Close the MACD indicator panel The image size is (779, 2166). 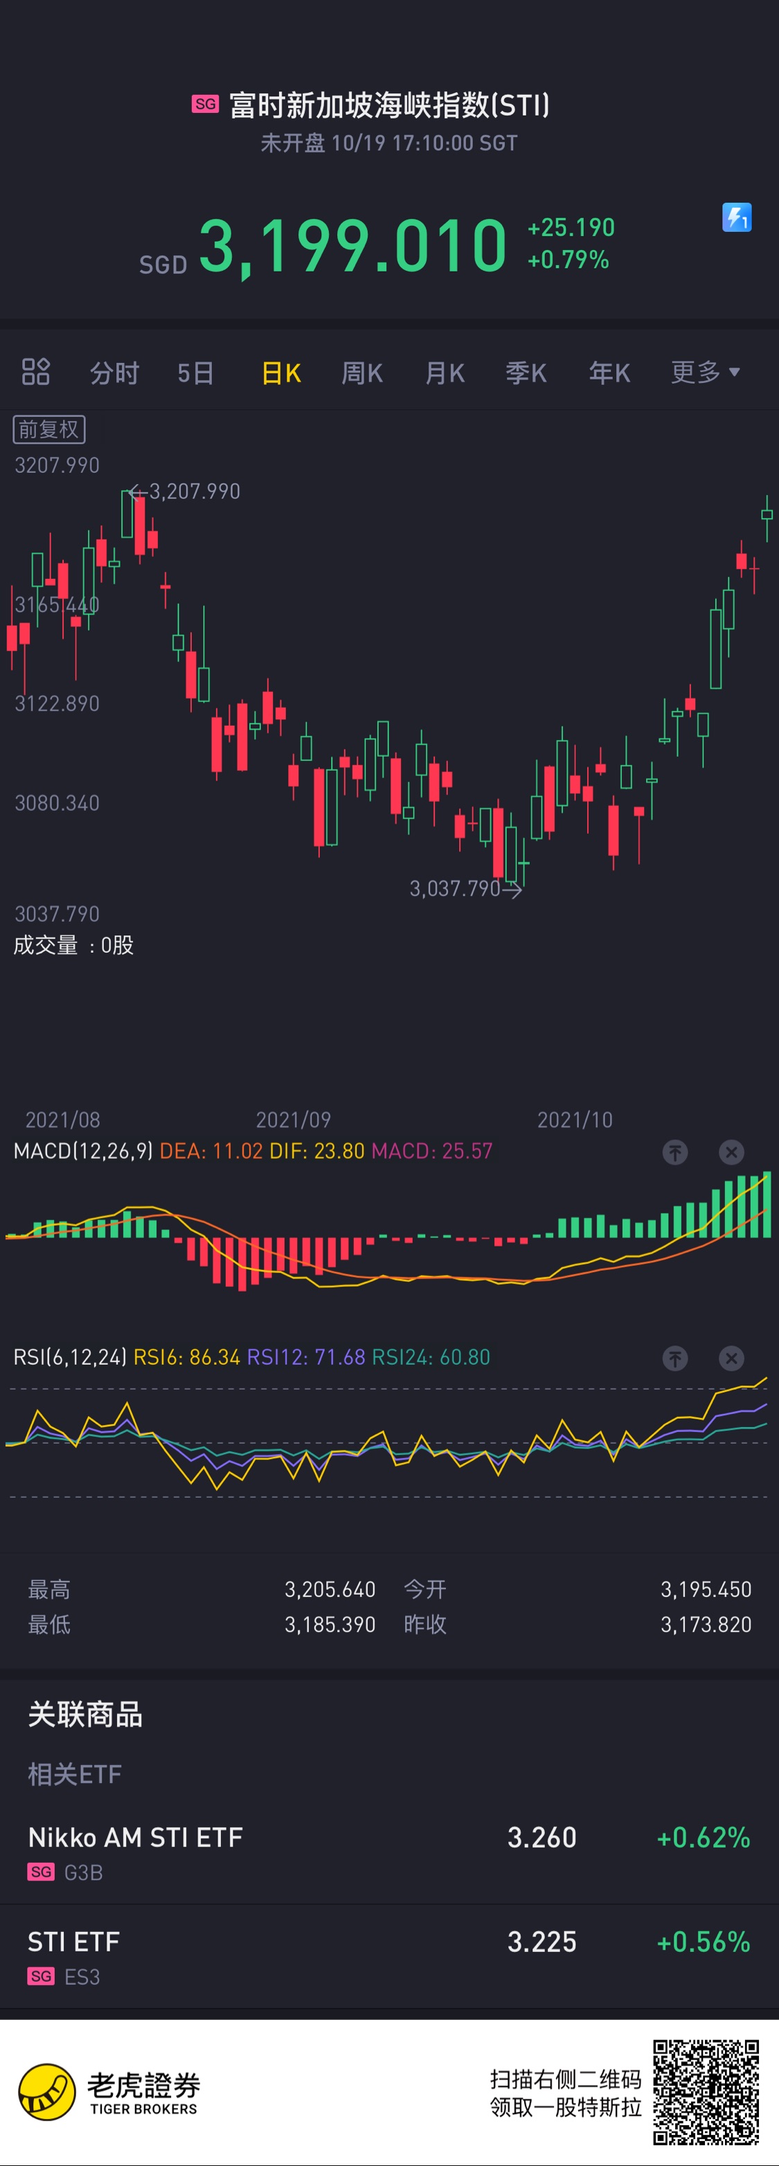click(732, 1152)
